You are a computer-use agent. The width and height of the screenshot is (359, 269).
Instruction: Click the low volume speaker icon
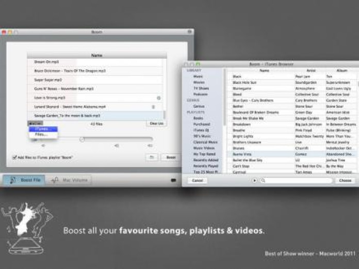(x=43, y=145)
